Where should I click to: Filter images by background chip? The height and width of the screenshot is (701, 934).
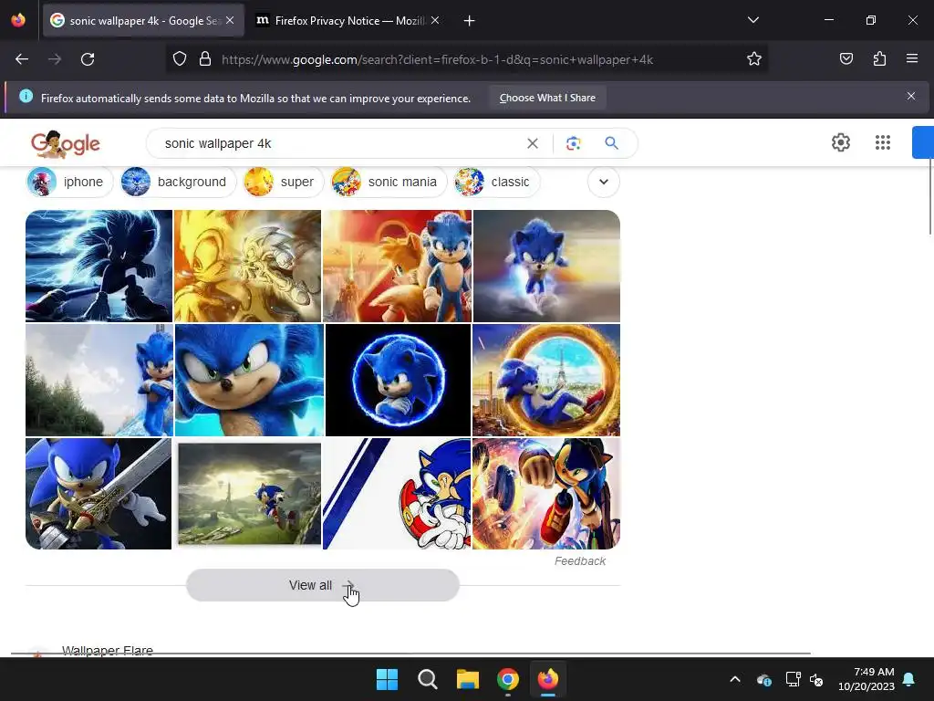(178, 182)
